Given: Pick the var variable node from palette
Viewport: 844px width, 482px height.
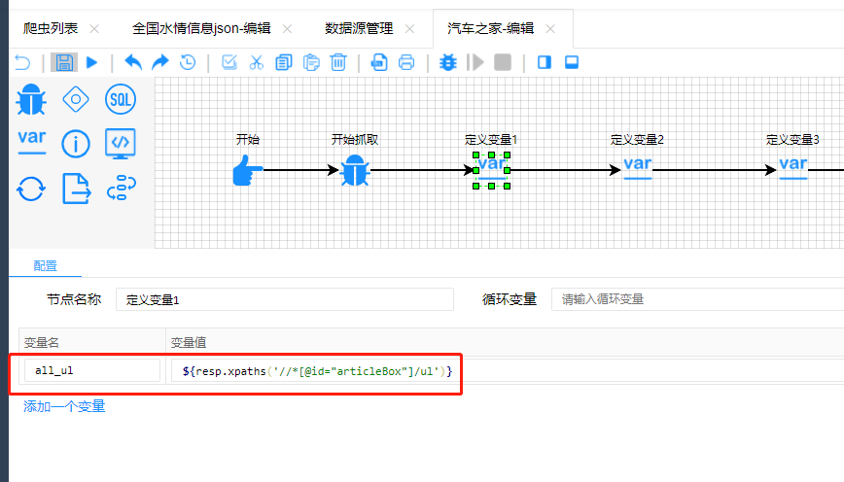Looking at the screenshot, I should click(x=32, y=142).
